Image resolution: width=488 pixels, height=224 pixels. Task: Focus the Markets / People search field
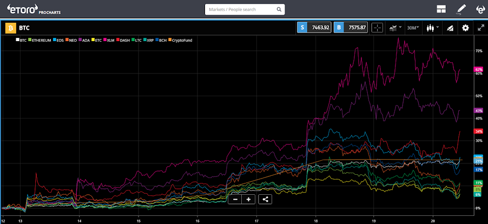(x=245, y=9)
